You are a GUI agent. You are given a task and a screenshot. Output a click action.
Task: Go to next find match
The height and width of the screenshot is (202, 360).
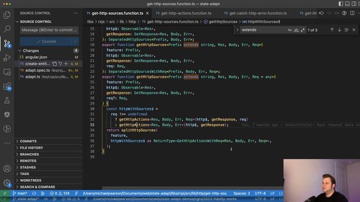coord(339,30)
